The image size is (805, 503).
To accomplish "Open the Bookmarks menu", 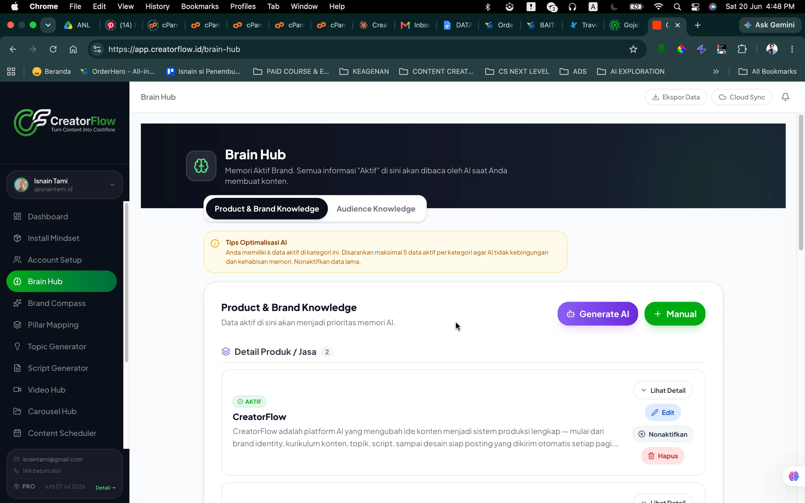I will [200, 7].
